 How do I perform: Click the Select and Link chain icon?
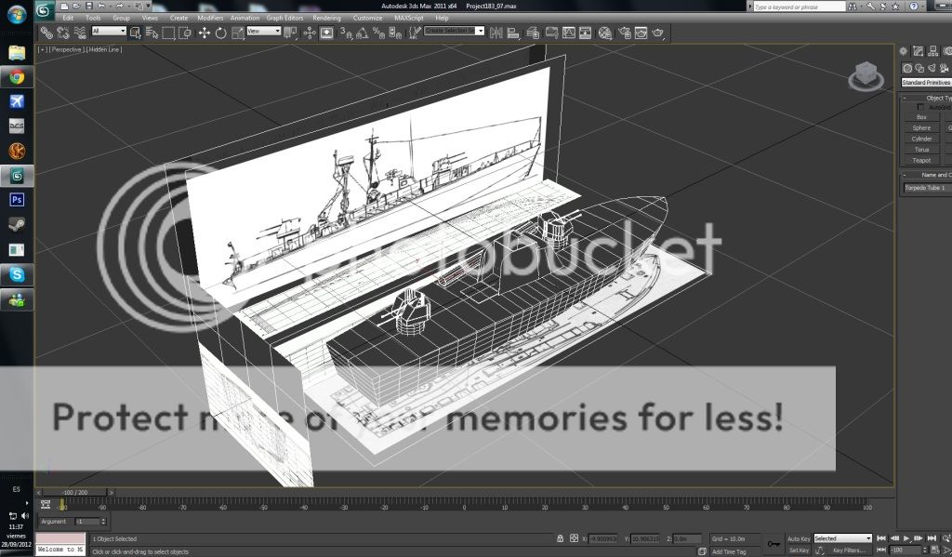(46, 33)
